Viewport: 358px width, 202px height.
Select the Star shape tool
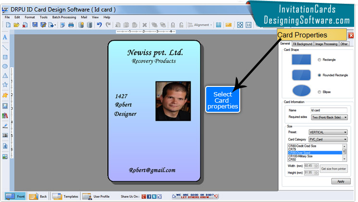[5, 84]
